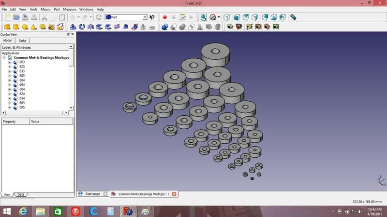Select tree item 685
Image resolution: width=387 pixels, height=217 pixels.
coord(22,103)
